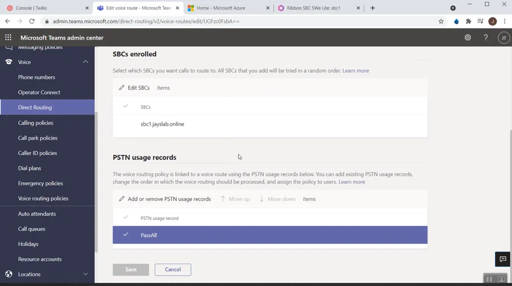512x286 pixels.
Task: Open Voice routing policies in sidebar
Action: pyautogui.click(x=43, y=198)
